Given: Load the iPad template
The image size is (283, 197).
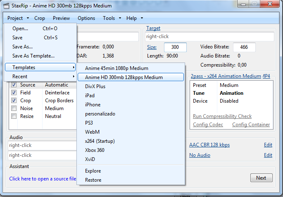Looking at the screenshot, I should tap(131, 96).
